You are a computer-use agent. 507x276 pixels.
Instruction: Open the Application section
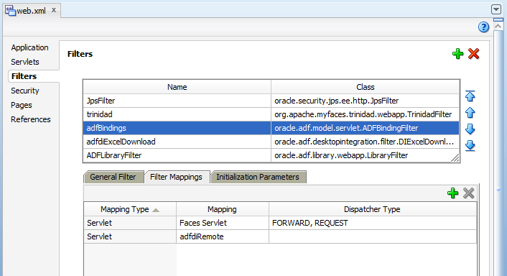click(29, 47)
